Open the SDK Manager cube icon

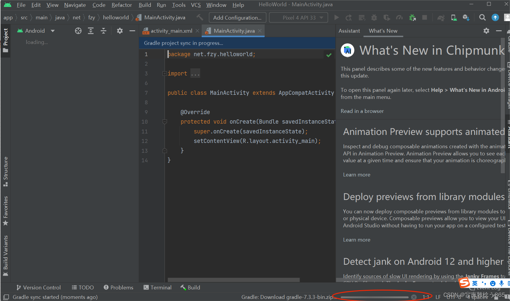(466, 18)
